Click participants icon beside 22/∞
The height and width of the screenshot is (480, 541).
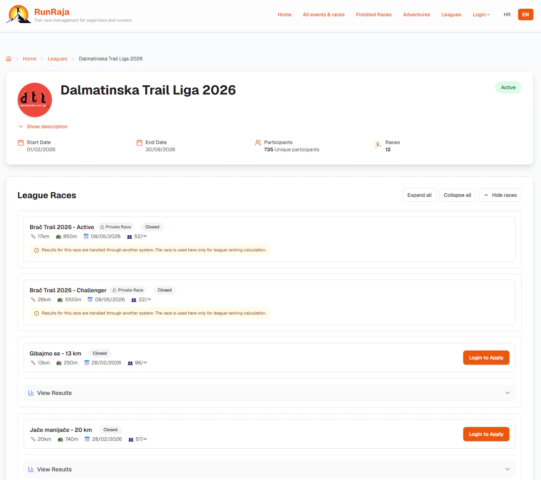(134, 300)
